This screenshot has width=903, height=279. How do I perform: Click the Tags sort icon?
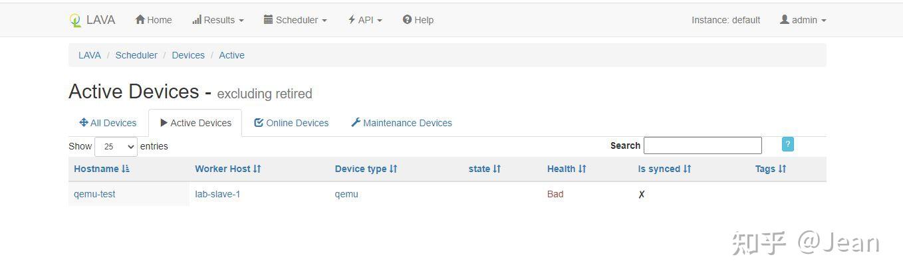[782, 169]
